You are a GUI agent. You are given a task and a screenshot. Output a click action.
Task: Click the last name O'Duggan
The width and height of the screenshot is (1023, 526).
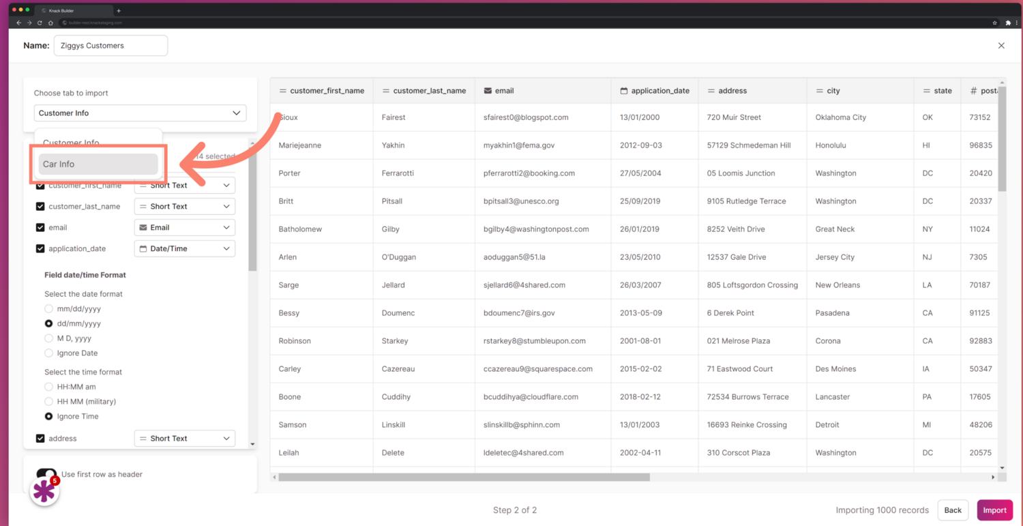pyautogui.click(x=399, y=257)
